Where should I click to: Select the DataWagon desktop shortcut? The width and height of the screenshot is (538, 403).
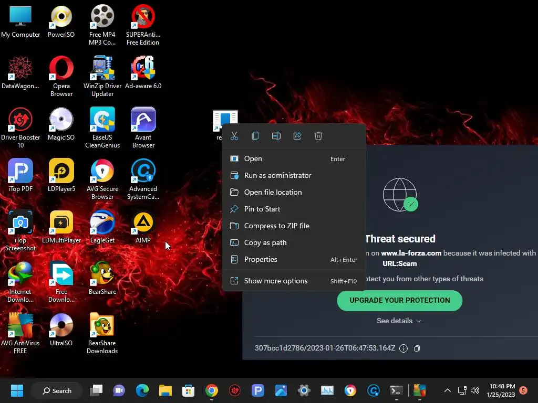point(20,72)
